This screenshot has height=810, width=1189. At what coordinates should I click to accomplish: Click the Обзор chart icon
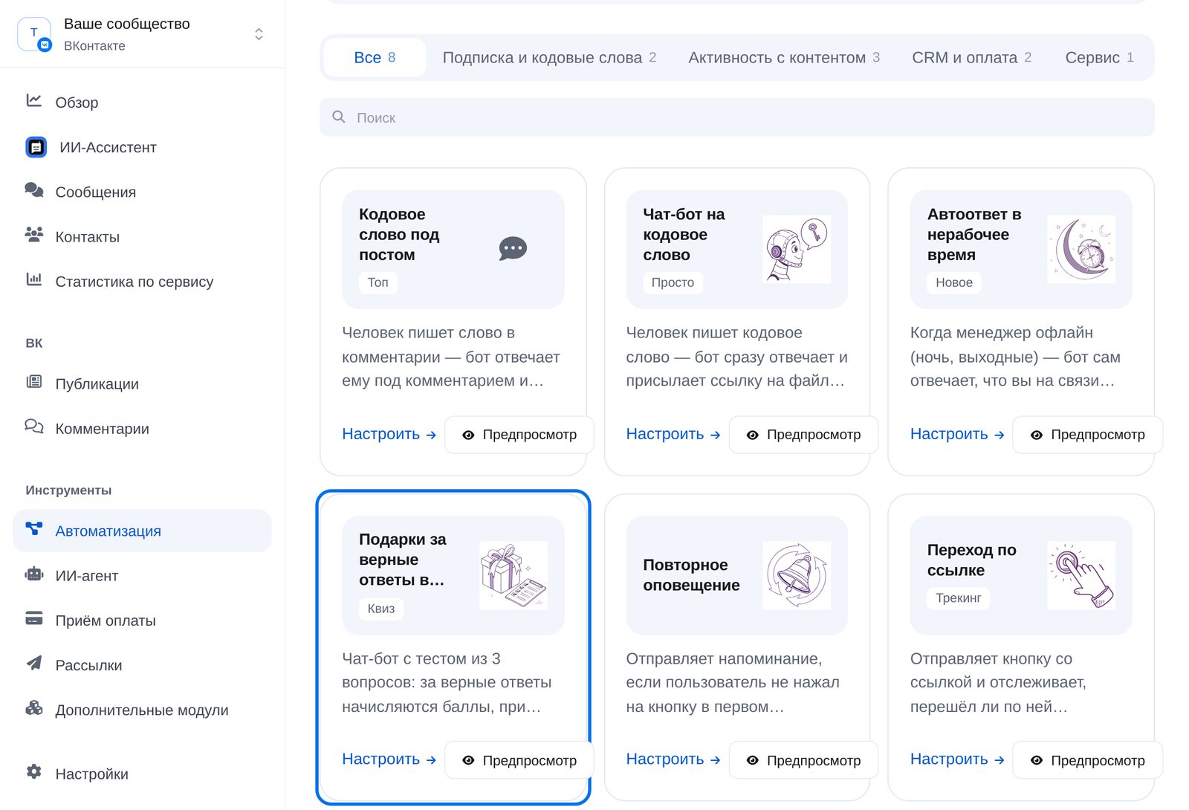(x=34, y=100)
